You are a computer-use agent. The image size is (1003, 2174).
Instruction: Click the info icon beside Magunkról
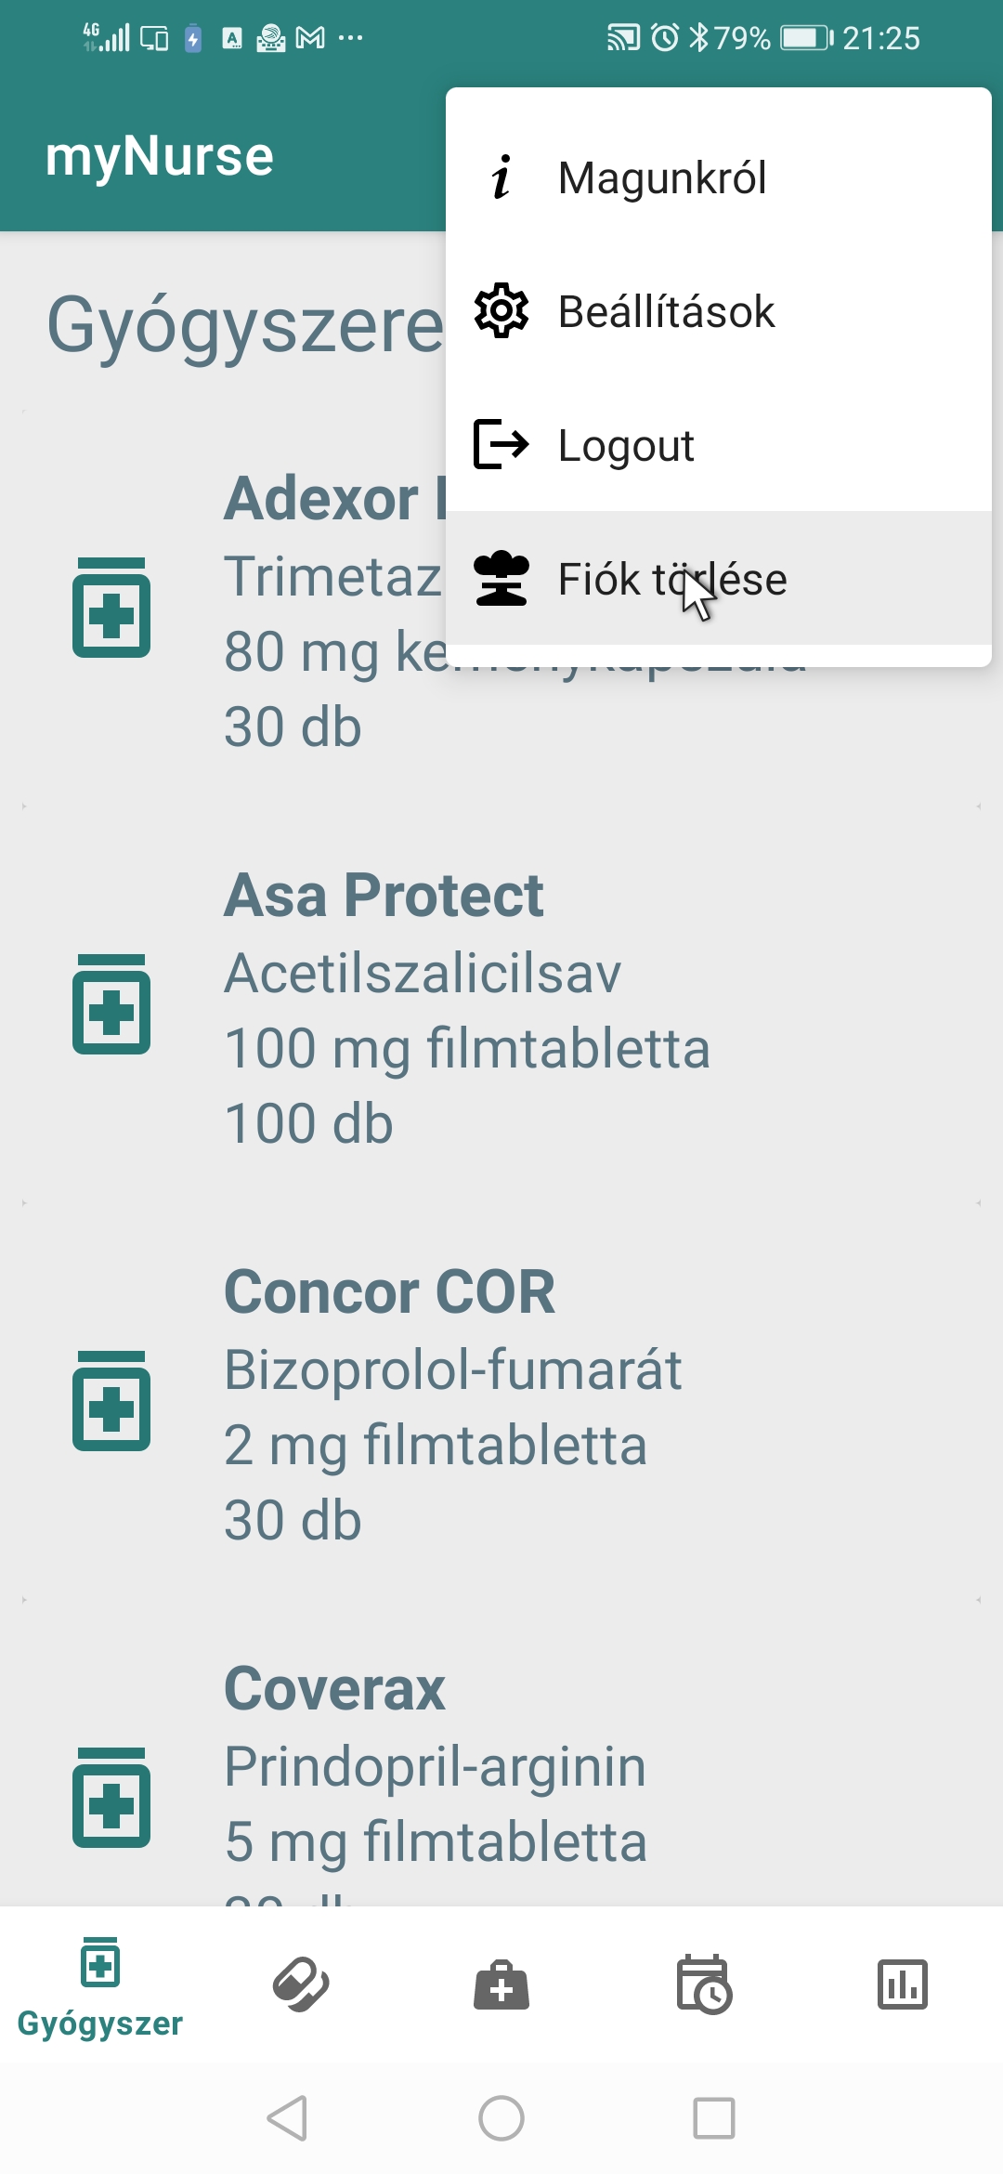pos(501,177)
